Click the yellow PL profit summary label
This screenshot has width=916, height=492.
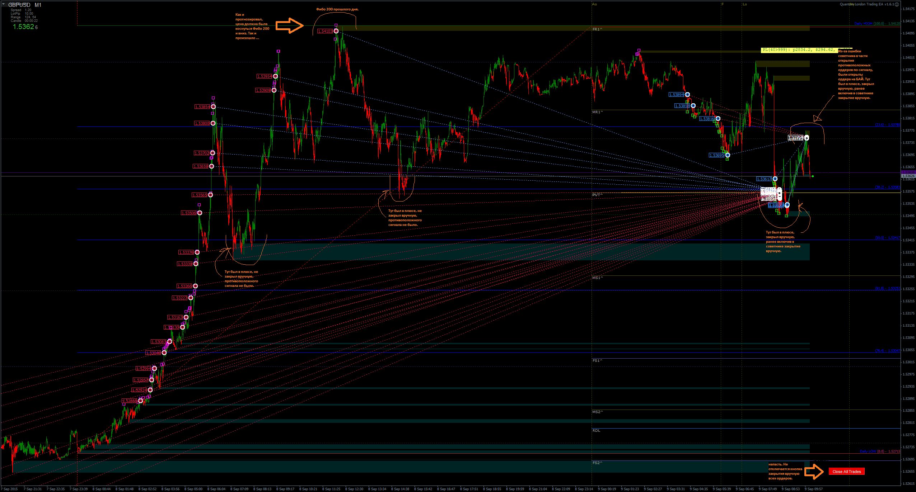tap(799, 50)
